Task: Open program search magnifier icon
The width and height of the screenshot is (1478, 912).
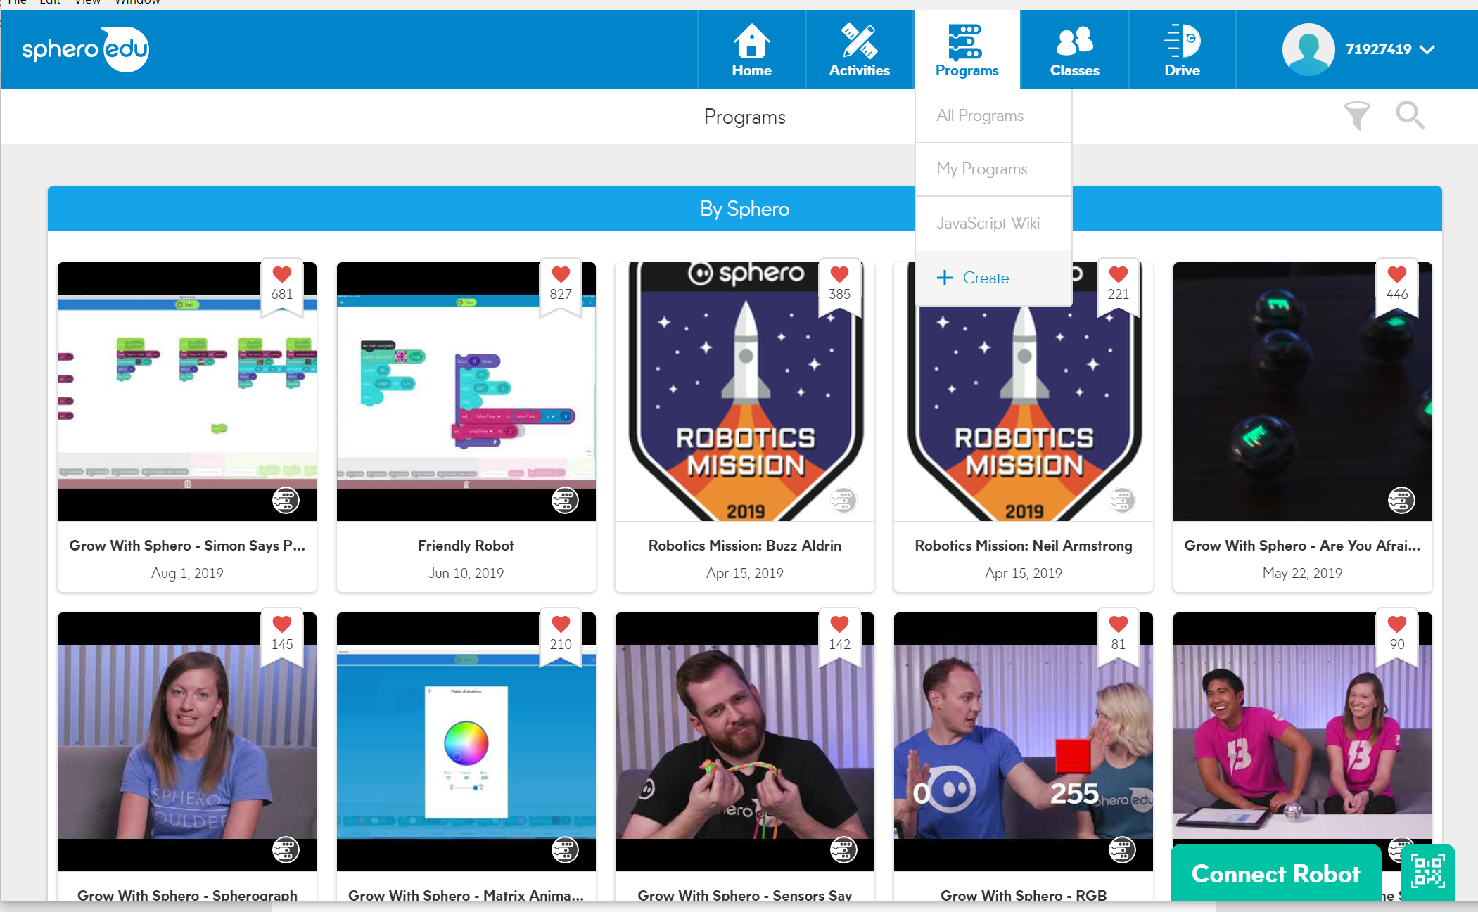Action: (1410, 115)
